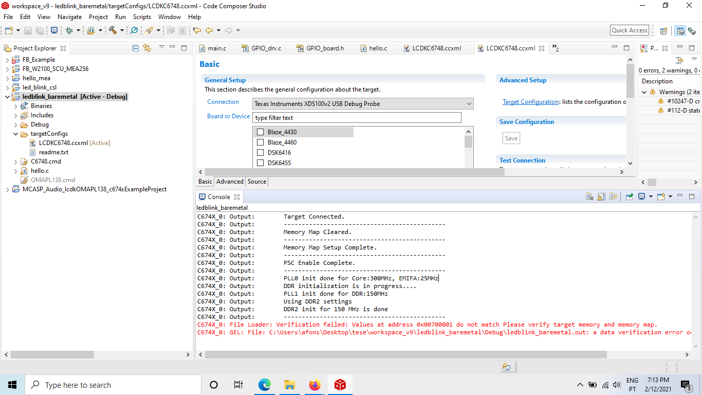
Task: Collapse the targetConfigs folder
Action: (15, 134)
